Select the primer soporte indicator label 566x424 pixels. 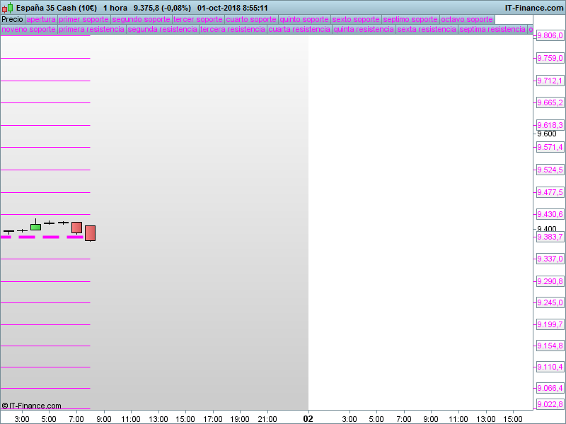coord(83,19)
